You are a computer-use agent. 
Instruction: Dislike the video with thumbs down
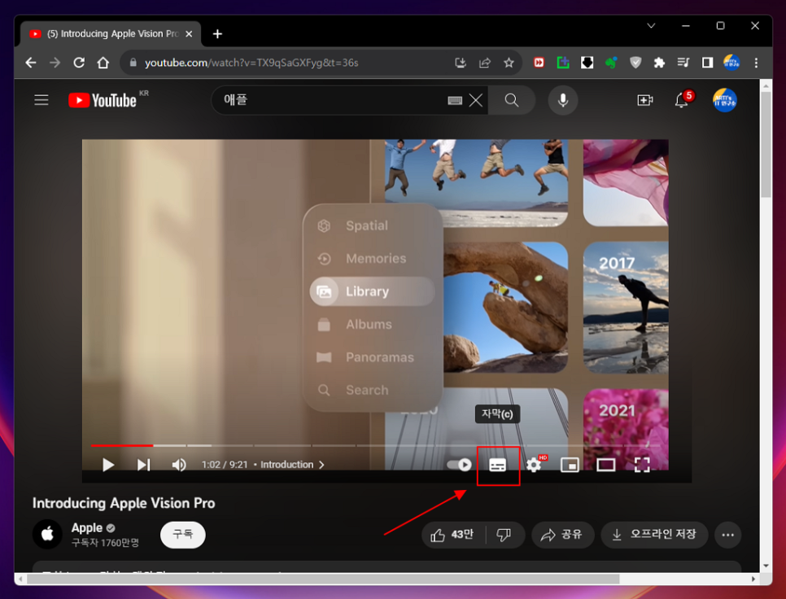(504, 535)
